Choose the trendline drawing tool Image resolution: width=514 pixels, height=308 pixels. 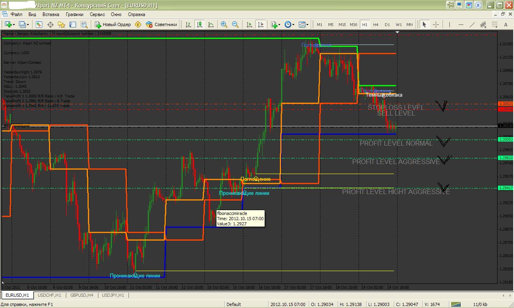point(472,24)
